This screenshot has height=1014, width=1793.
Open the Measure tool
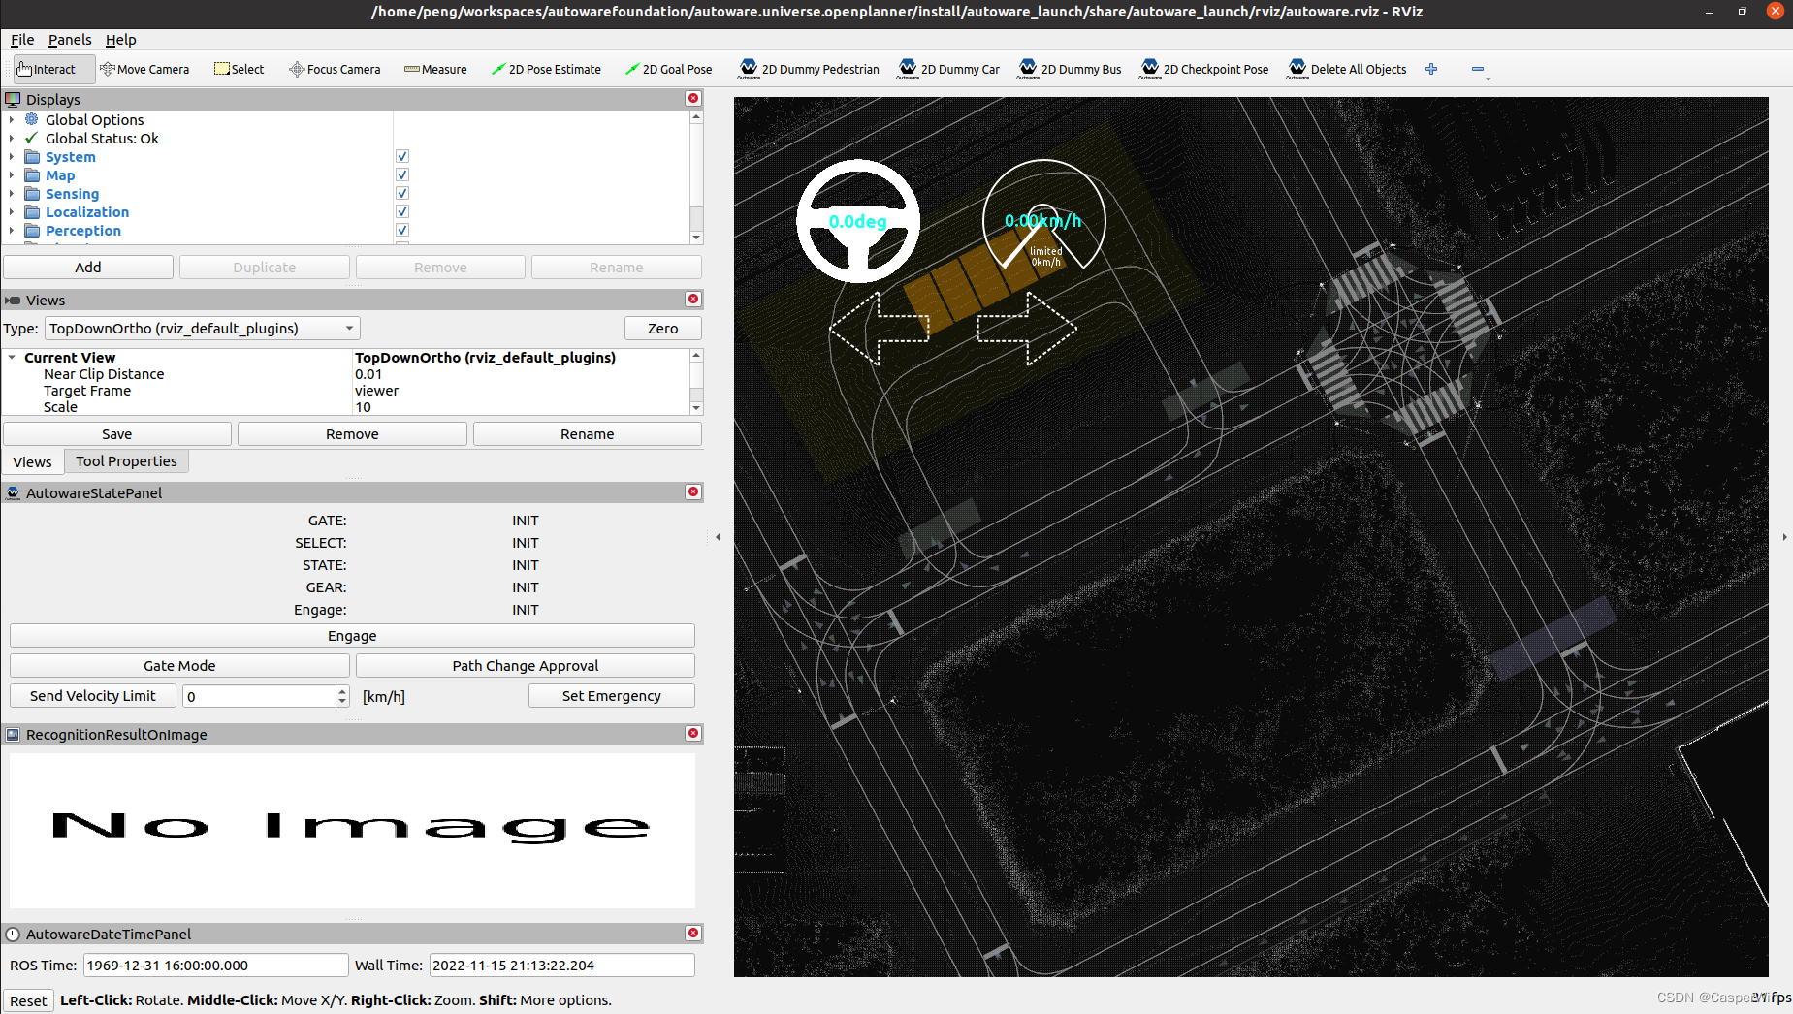tap(434, 69)
